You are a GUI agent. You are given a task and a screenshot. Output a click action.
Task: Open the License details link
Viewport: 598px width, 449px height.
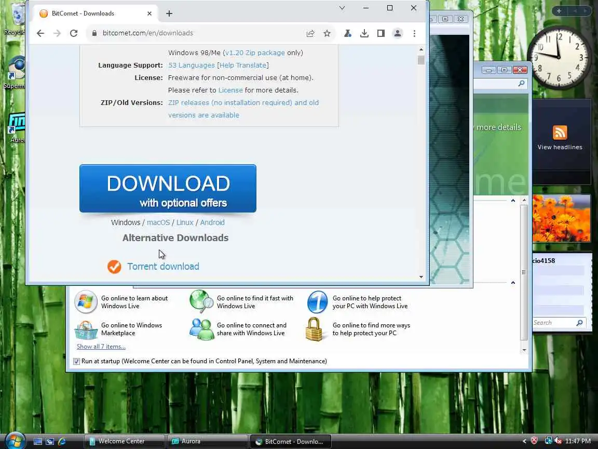230,90
